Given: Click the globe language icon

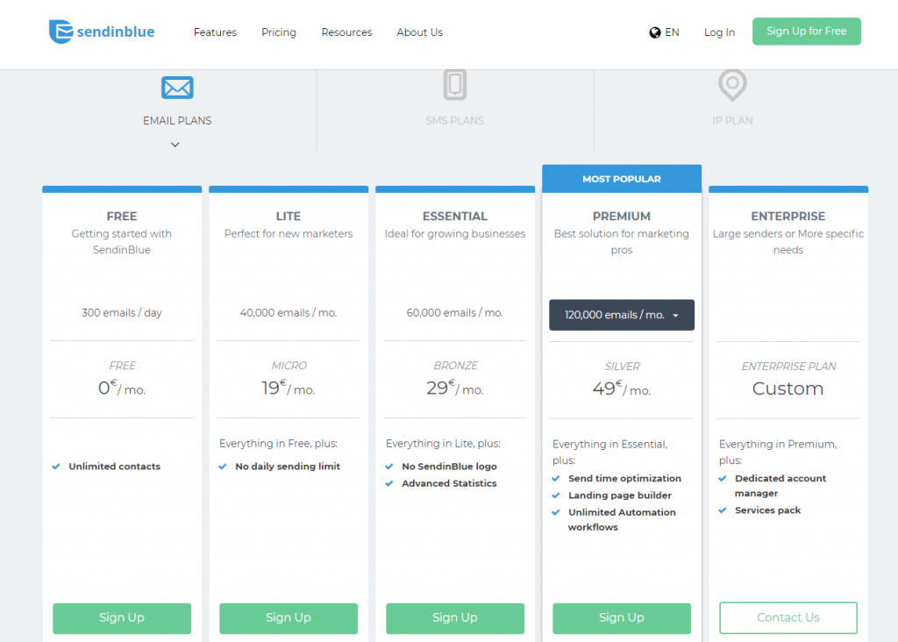Looking at the screenshot, I should coord(654,32).
